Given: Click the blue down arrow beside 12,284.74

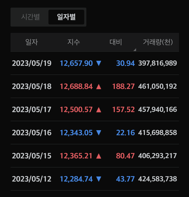Looking at the screenshot, I should [x=99, y=179].
